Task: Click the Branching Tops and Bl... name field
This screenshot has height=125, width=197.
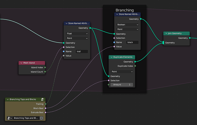Action: pyautogui.click(x=26, y=118)
